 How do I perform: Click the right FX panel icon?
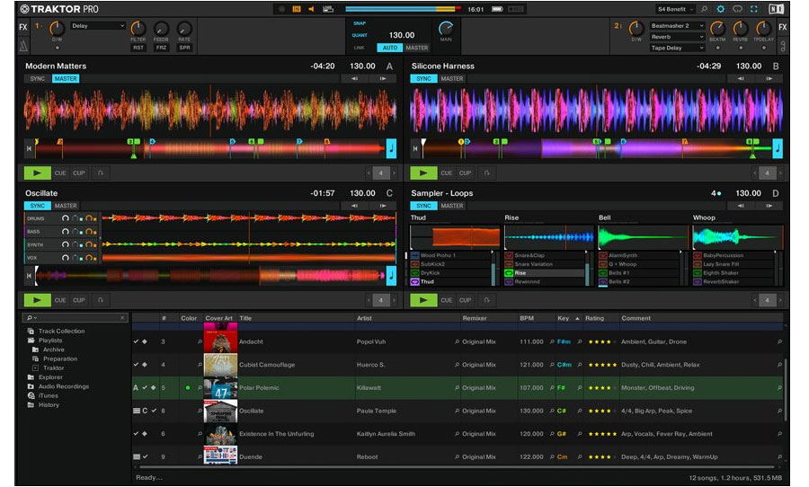(x=783, y=27)
